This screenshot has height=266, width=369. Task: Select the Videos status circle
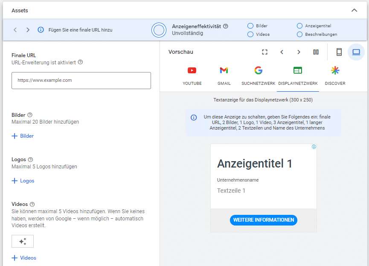click(x=250, y=35)
